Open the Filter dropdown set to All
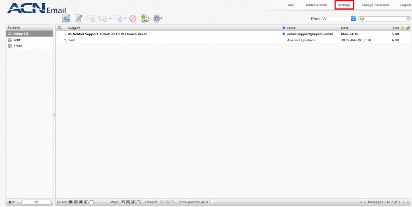Viewport: 412px width, 207px height. [x=339, y=19]
